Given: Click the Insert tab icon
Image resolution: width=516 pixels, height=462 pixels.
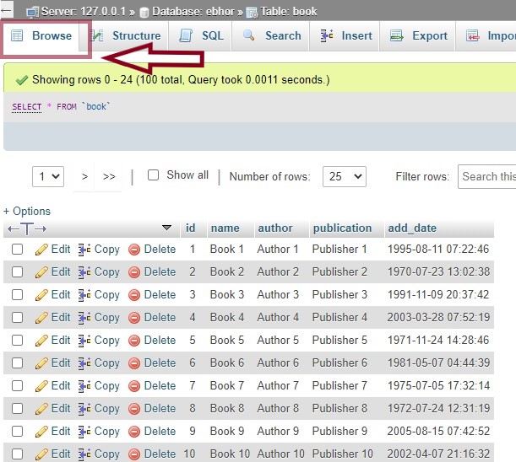Looking at the screenshot, I should [327, 35].
